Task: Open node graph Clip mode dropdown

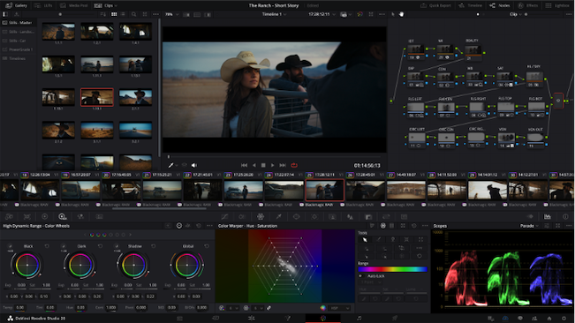Action: click(515, 14)
